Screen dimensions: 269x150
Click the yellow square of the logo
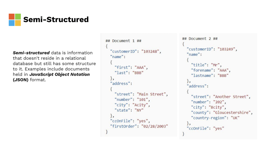[x=18, y=23]
